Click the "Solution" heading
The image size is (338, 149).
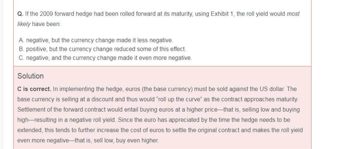pyautogui.click(x=30, y=76)
